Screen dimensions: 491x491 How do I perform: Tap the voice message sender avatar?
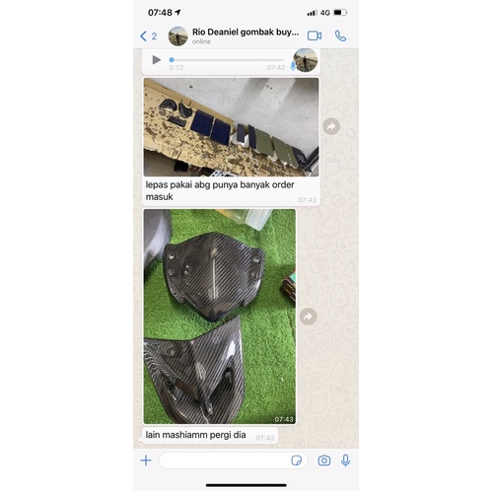306,60
